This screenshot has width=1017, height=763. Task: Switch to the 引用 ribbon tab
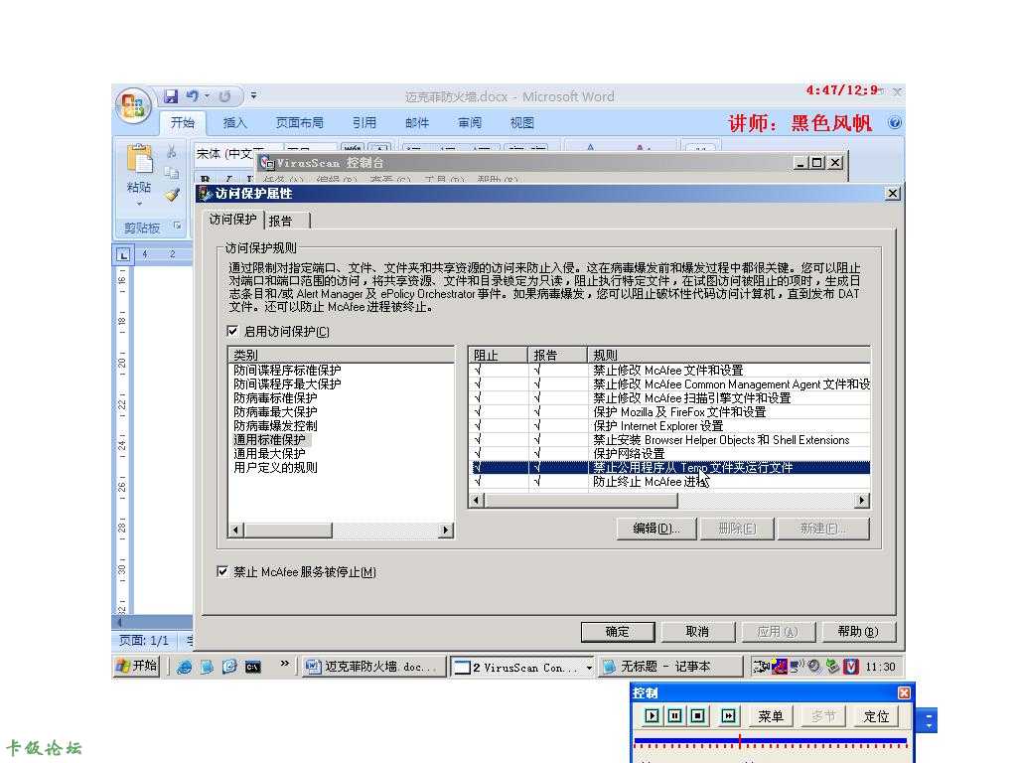pos(363,122)
